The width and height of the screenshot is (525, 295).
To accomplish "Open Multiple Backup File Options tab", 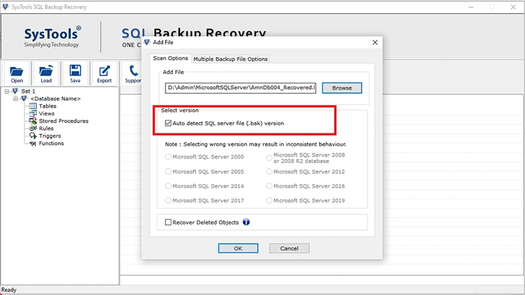I will [230, 59].
